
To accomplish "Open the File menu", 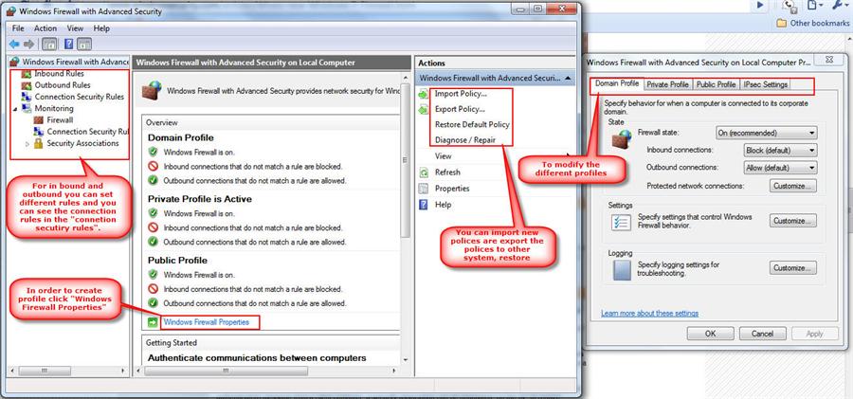I will point(18,28).
